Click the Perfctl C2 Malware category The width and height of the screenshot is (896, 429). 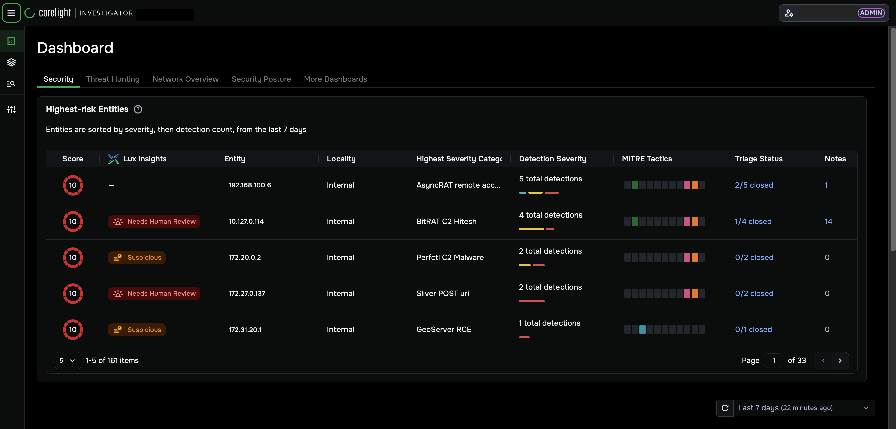(450, 257)
